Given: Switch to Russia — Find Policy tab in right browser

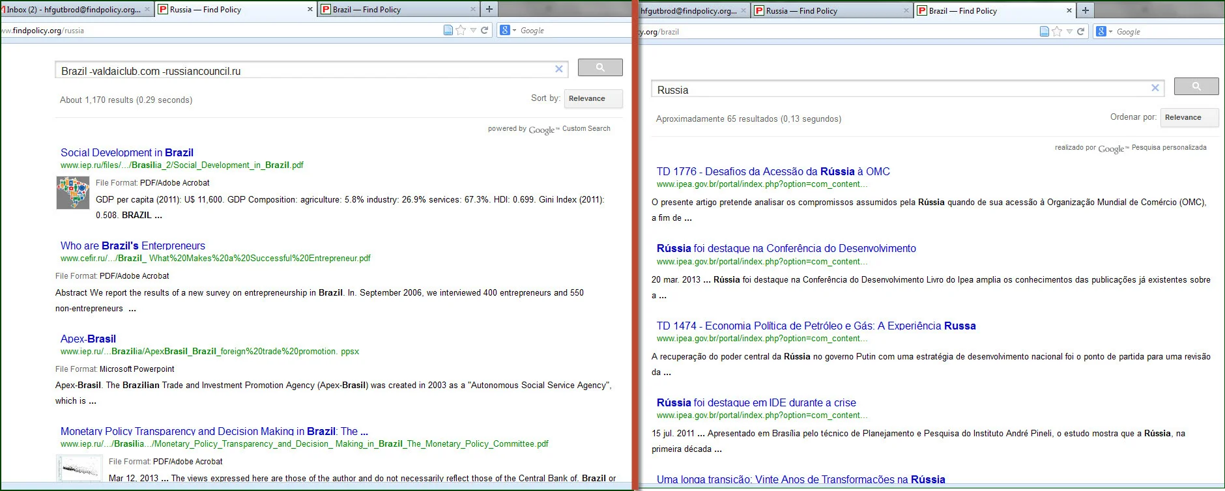Looking at the screenshot, I should [x=832, y=11].
